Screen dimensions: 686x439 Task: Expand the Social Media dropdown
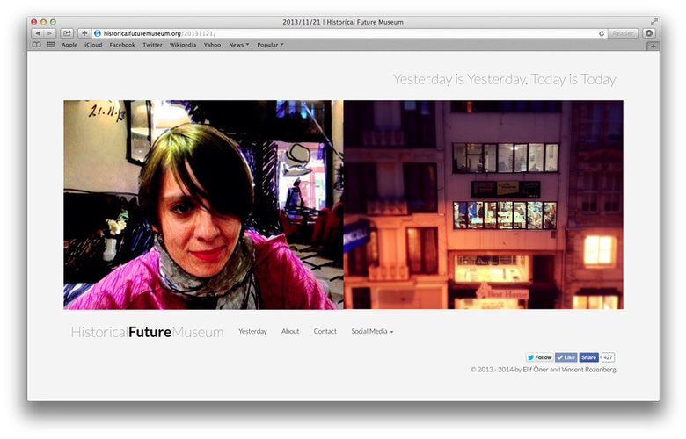[x=372, y=332]
